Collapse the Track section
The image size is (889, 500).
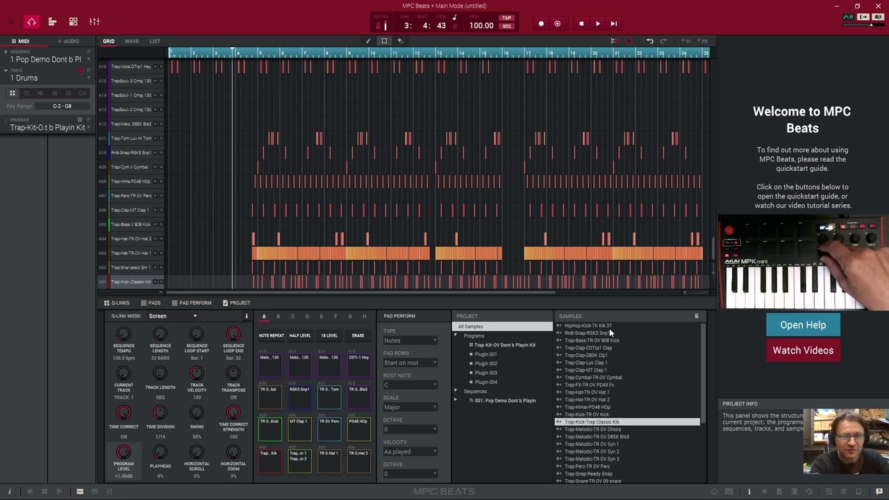6,70
